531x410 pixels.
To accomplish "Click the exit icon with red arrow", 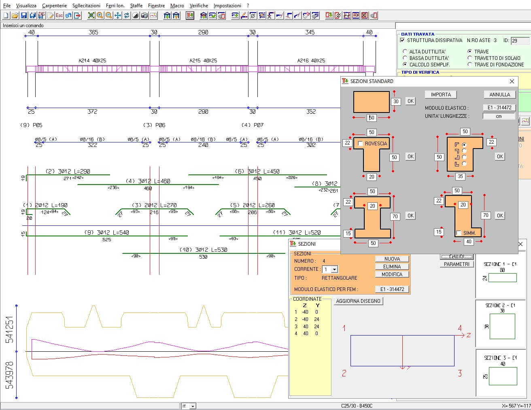I will click(x=77, y=15).
